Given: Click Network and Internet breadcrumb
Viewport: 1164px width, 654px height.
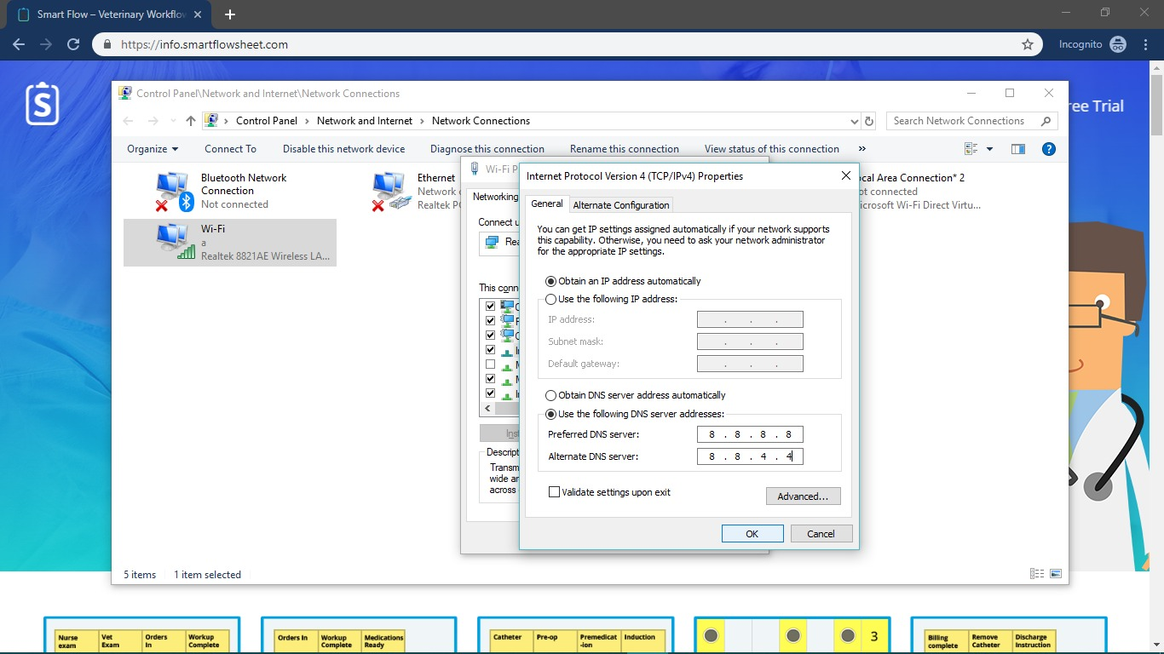Looking at the screenshot, I should [x=365, y=121].
